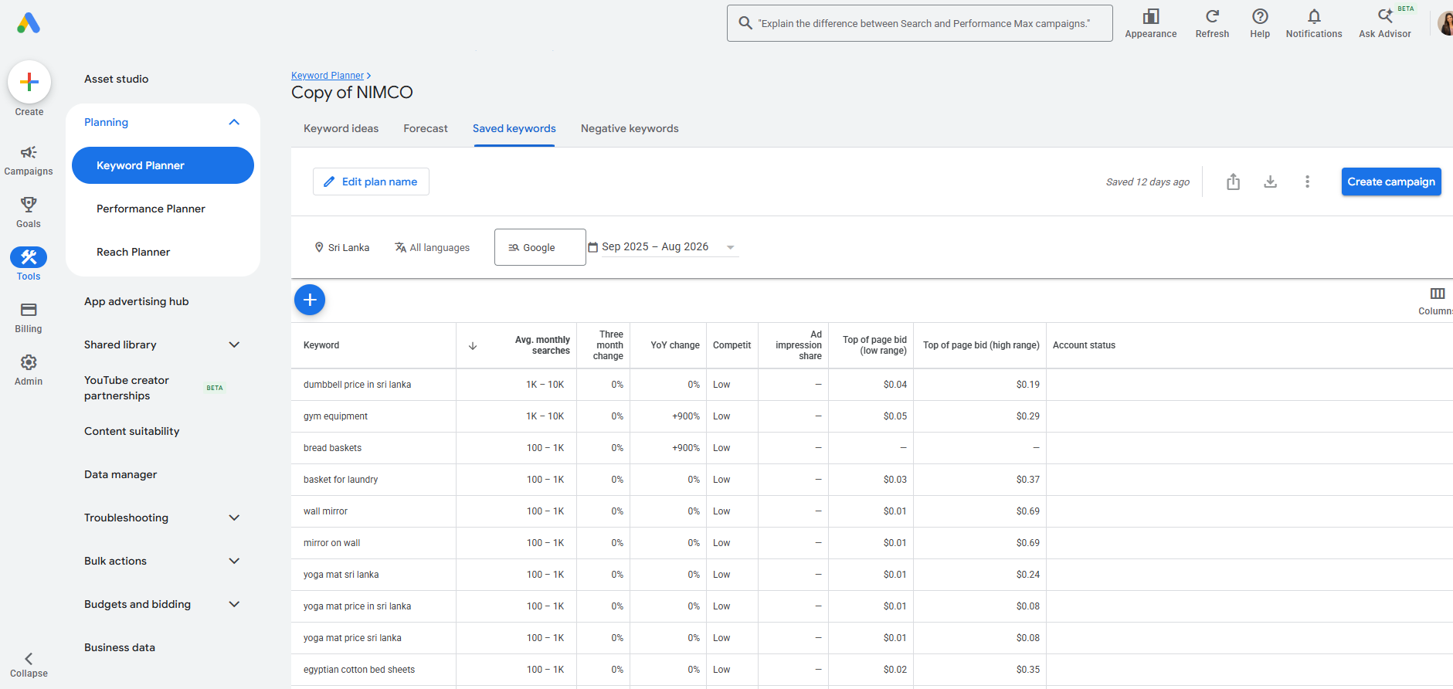This screenshot has width=1453, height=689.
Task: Click the Edit plan name button
Action: point(371,182)
